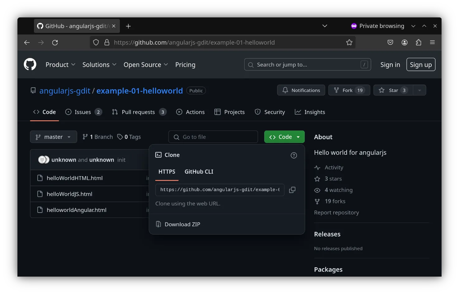This screenshot has width=459, height=294.
Task: Open the Insights tab
Action: pyautogui.click(x=310, y=112)
